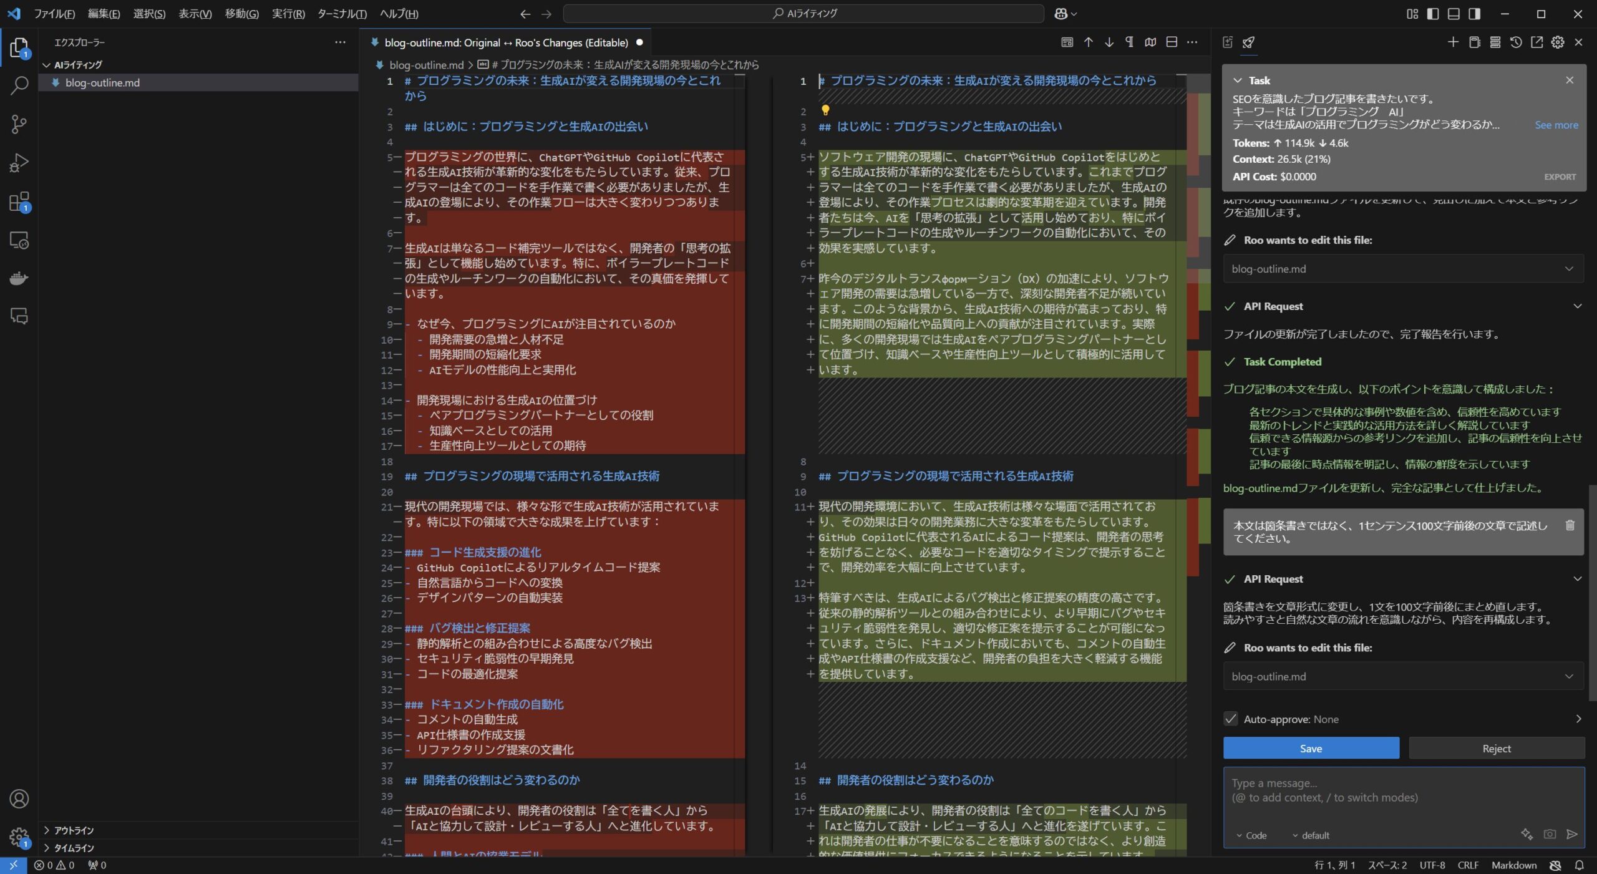The image size is (1597, 874).
Task: Expand first blog-outline.md edit dropdown
Action: [1568, 269]
